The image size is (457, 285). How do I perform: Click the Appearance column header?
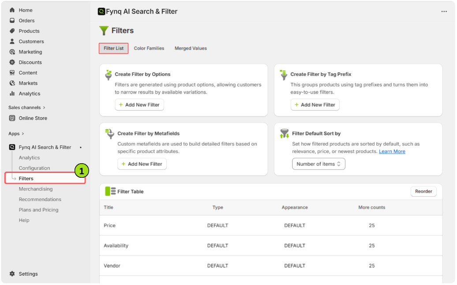(295, 208)
